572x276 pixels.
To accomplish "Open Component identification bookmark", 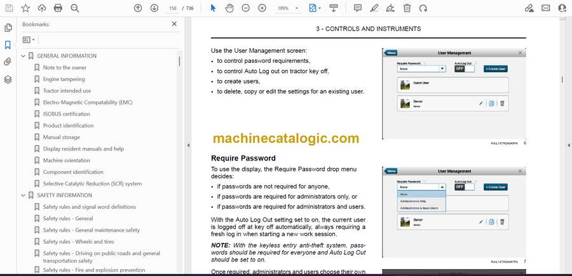I will tap(73, 172).
